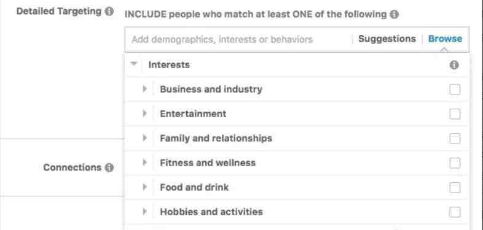Click info icon beside INCLUDE people heading
The width and height of the screenshot is (483, 230).
tap(394, 14)
